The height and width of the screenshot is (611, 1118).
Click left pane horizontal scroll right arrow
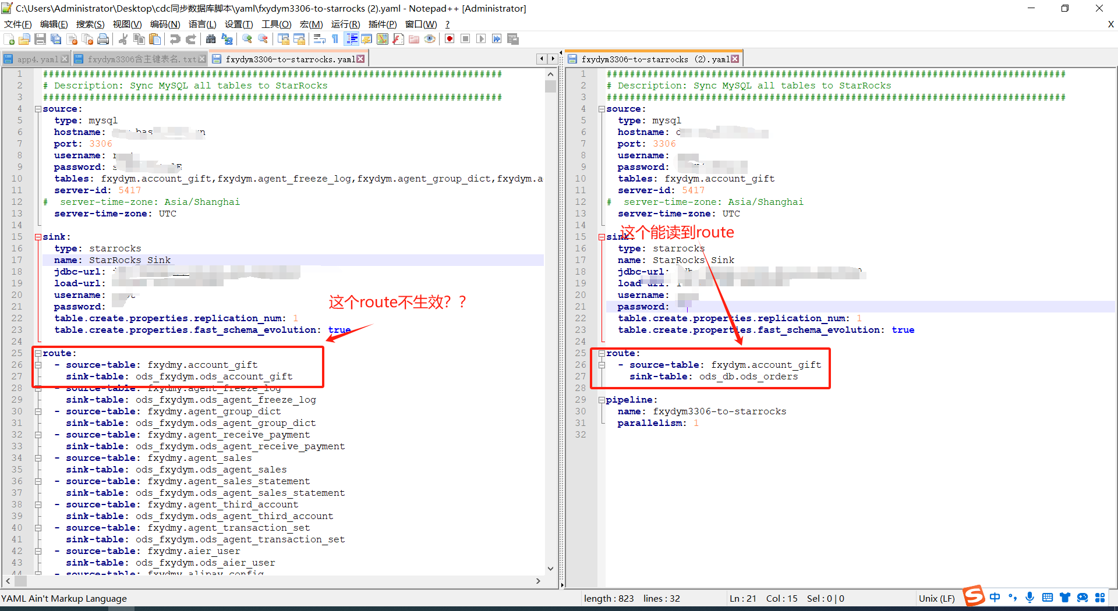point(538,581)
